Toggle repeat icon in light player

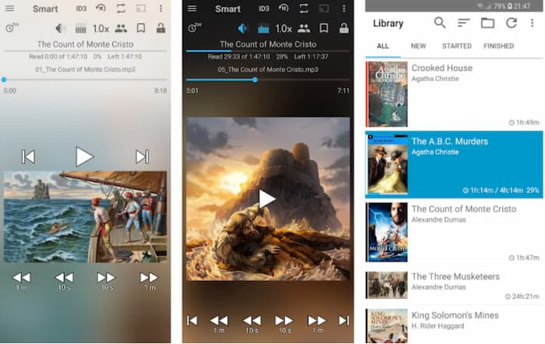click(x=121, y=9)
